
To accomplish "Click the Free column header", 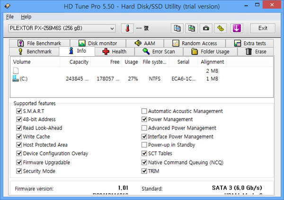I will pos(106,62).
